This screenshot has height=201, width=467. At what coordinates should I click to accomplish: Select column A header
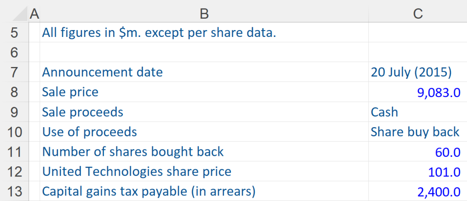tap(34, 14)
